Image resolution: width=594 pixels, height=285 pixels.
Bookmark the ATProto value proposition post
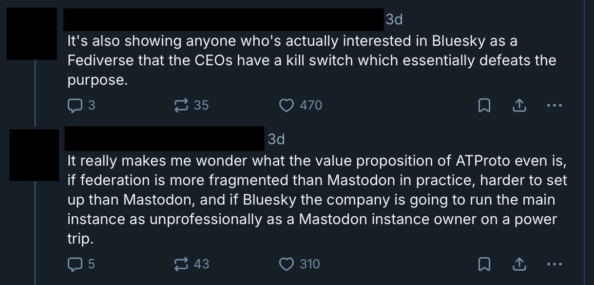484,264
